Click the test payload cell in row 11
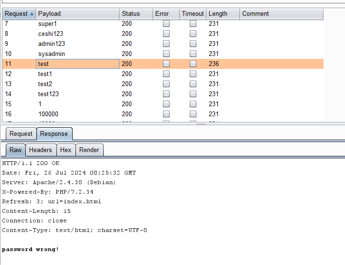 pyautogui.click(x=77, y=64)
